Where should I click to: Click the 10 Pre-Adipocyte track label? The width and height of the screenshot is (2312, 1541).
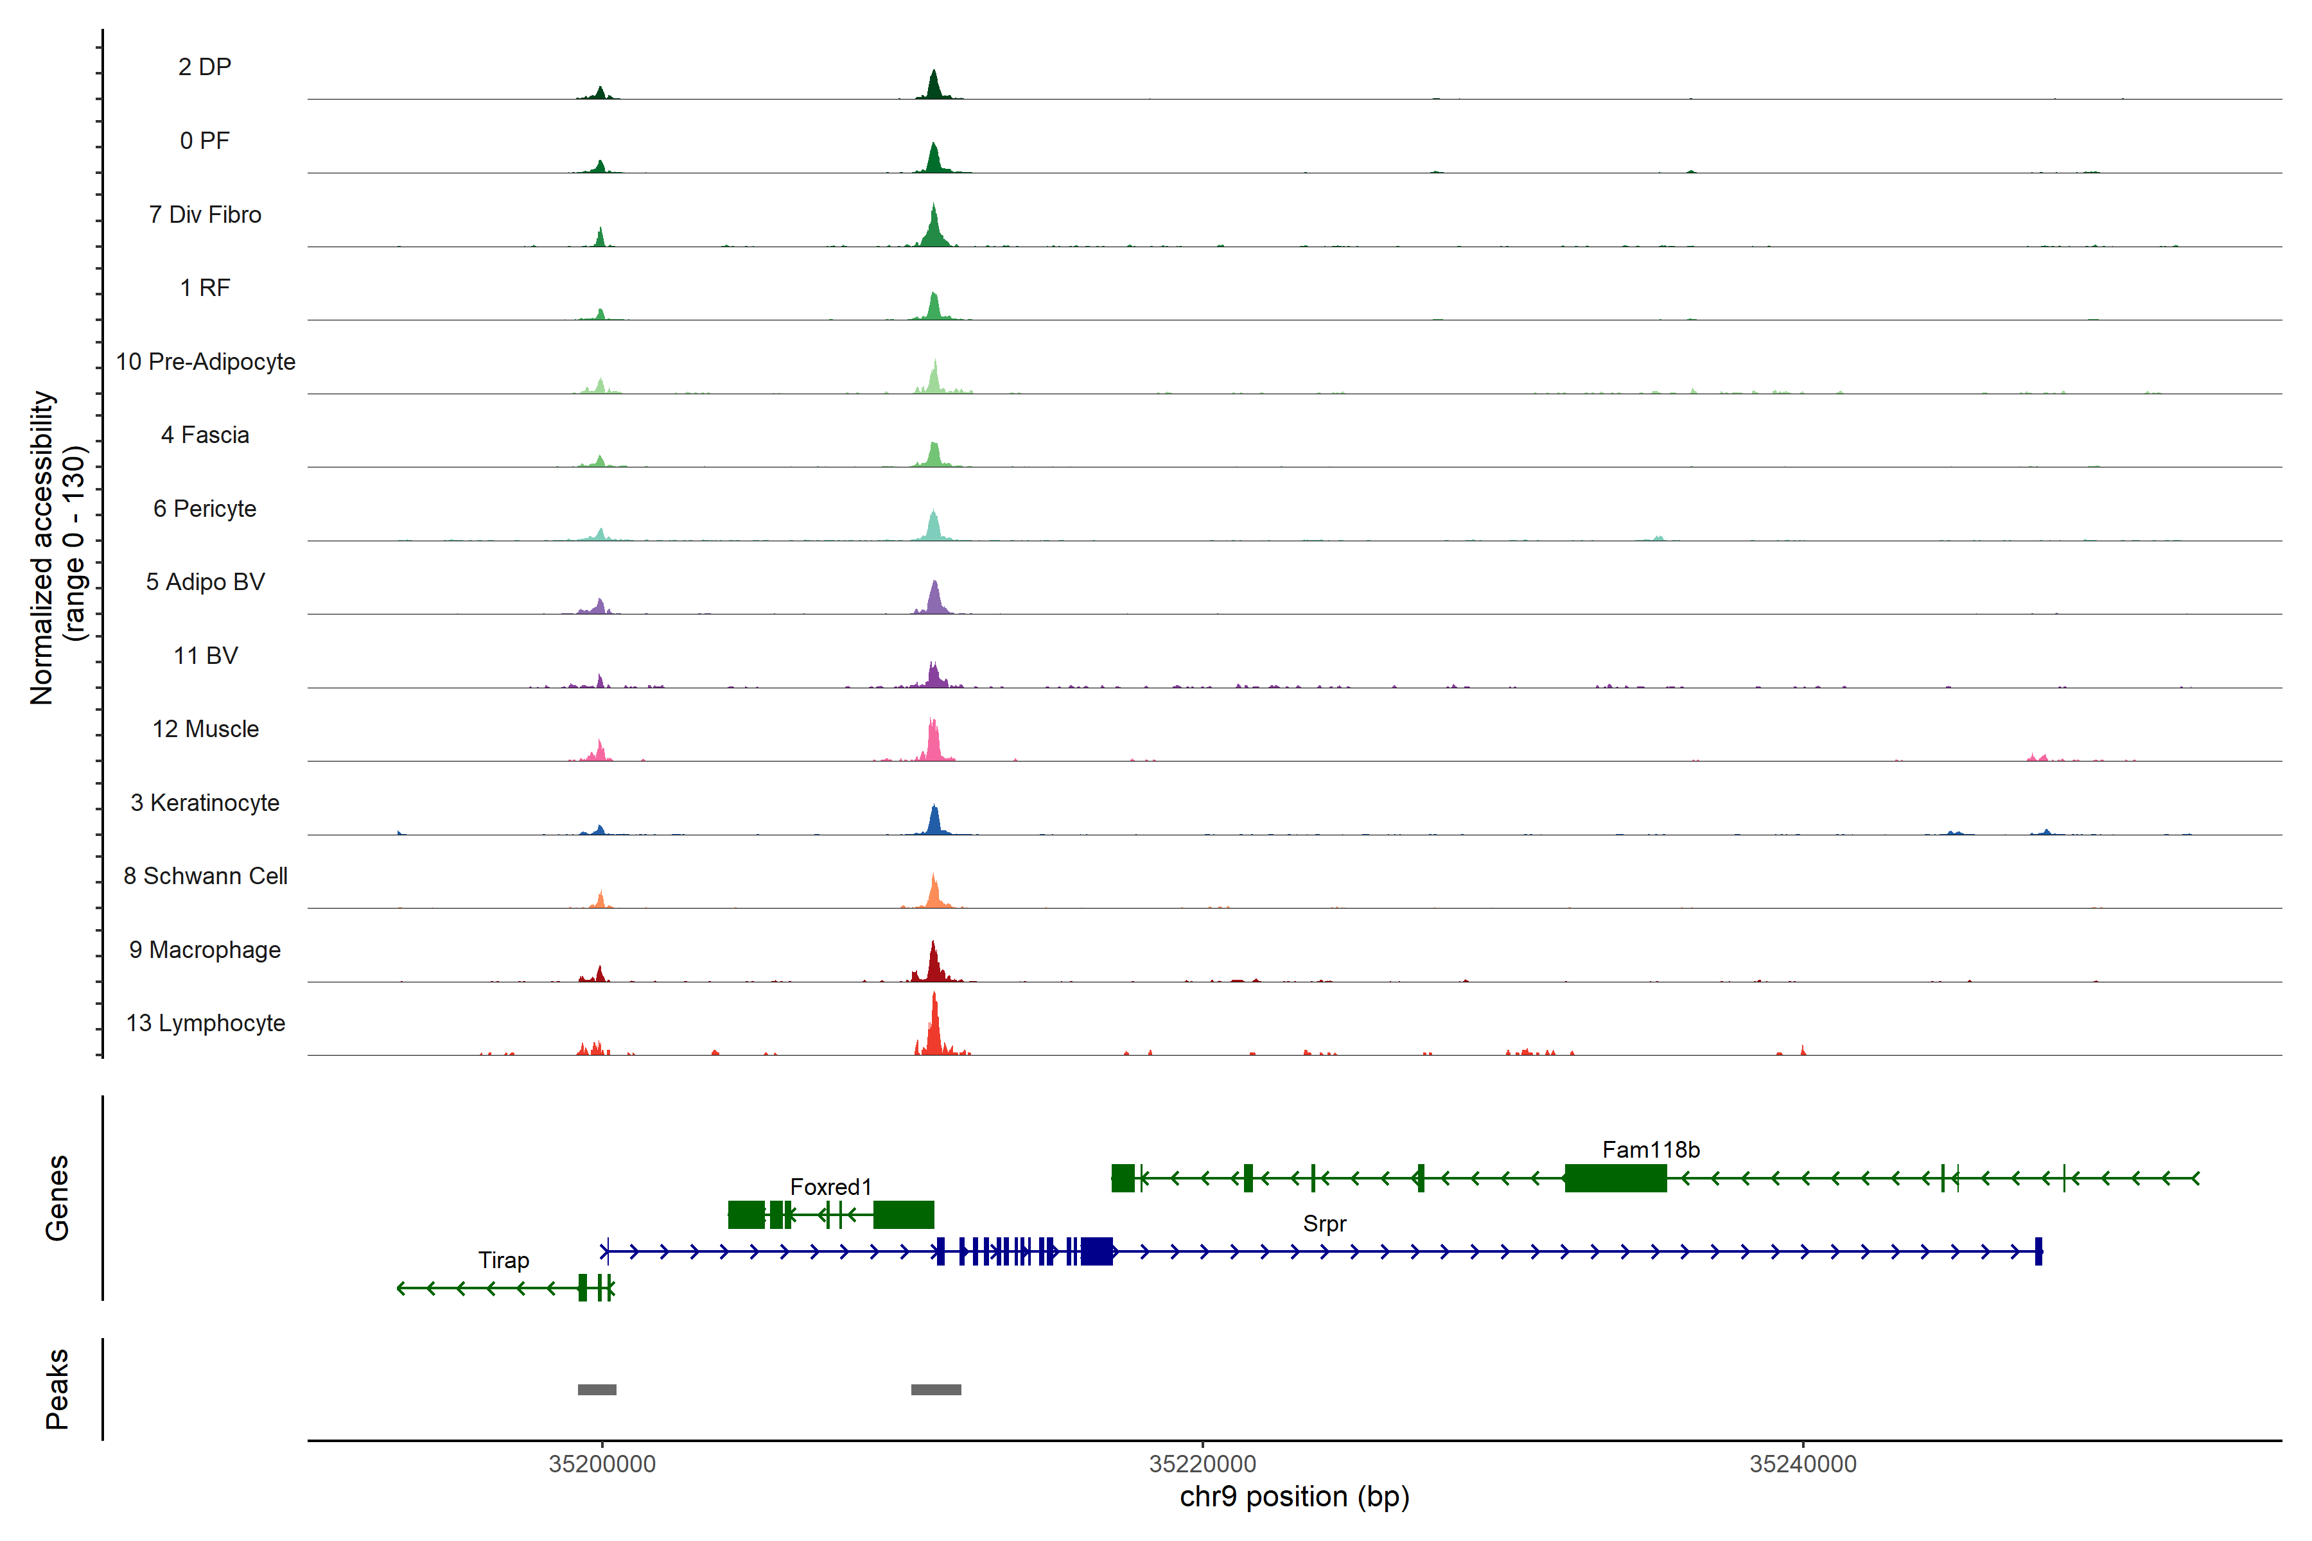(206, 361)
